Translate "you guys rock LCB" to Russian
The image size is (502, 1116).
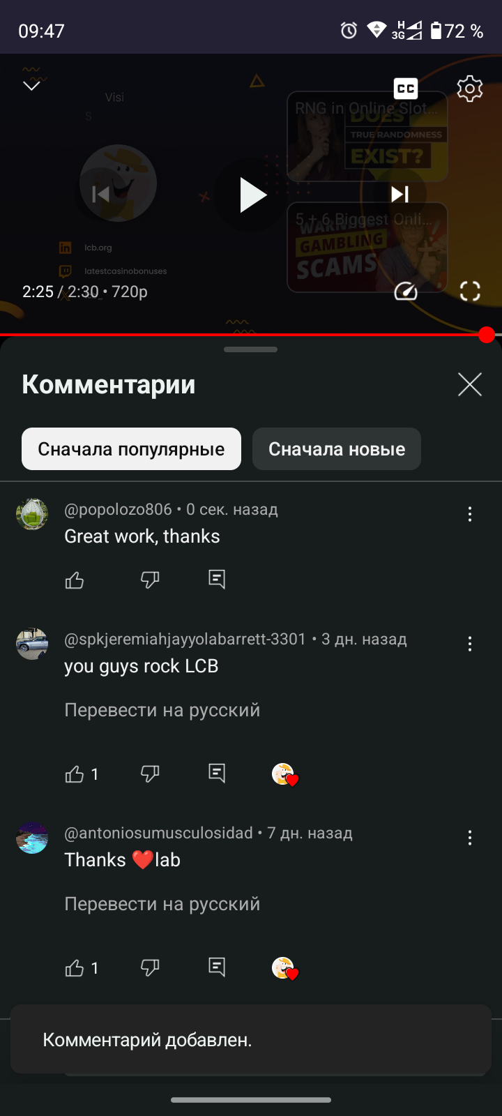coord(162,710)
